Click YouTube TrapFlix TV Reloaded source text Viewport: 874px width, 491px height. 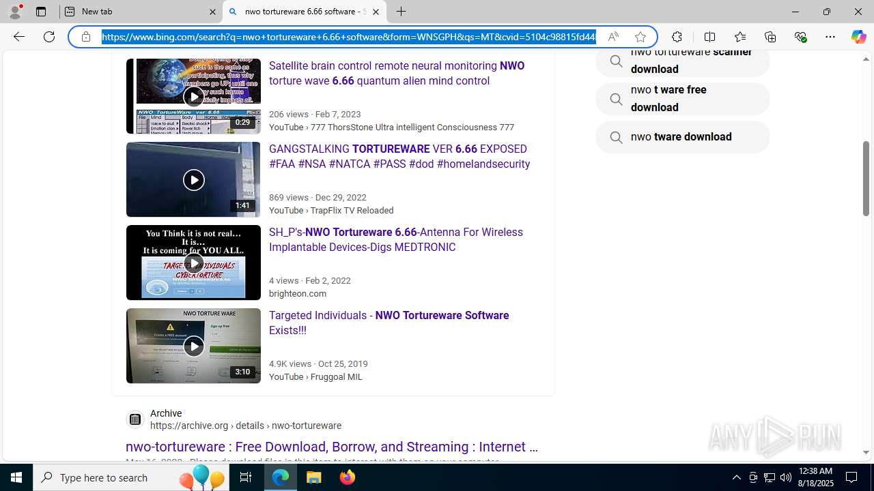[331, 211]
